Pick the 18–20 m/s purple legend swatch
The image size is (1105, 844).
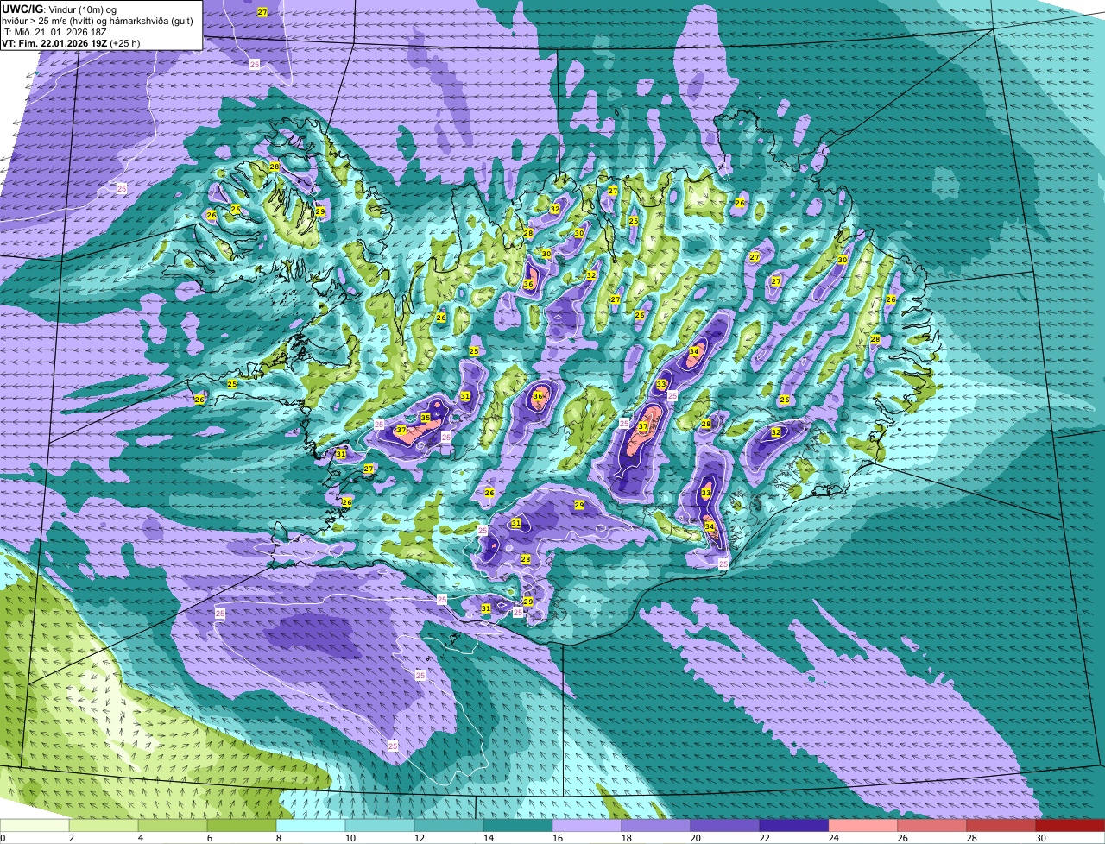point(656,825)
